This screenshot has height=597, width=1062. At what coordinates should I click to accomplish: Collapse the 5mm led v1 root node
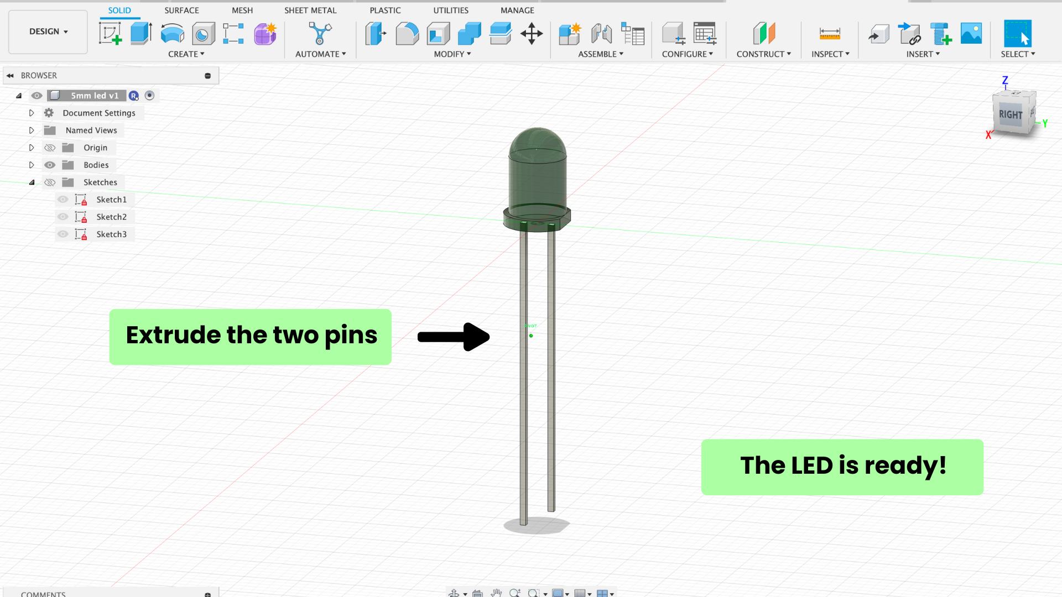19,96
